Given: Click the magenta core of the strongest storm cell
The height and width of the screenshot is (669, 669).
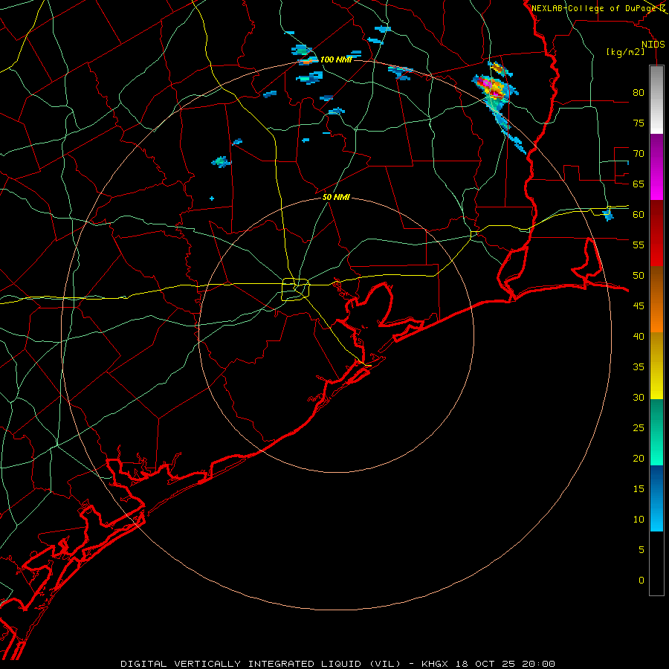Looking at the screenshot, I should point(486,83).
